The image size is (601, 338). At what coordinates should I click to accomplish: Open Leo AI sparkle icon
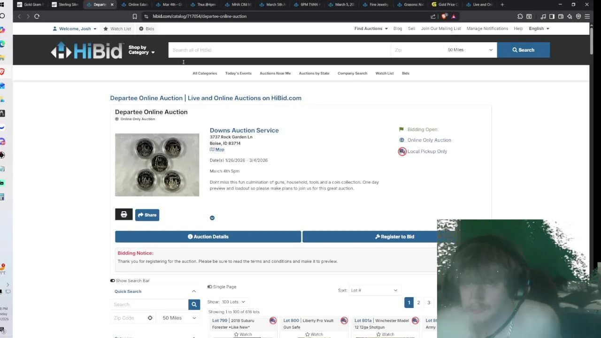pos(570,16)
